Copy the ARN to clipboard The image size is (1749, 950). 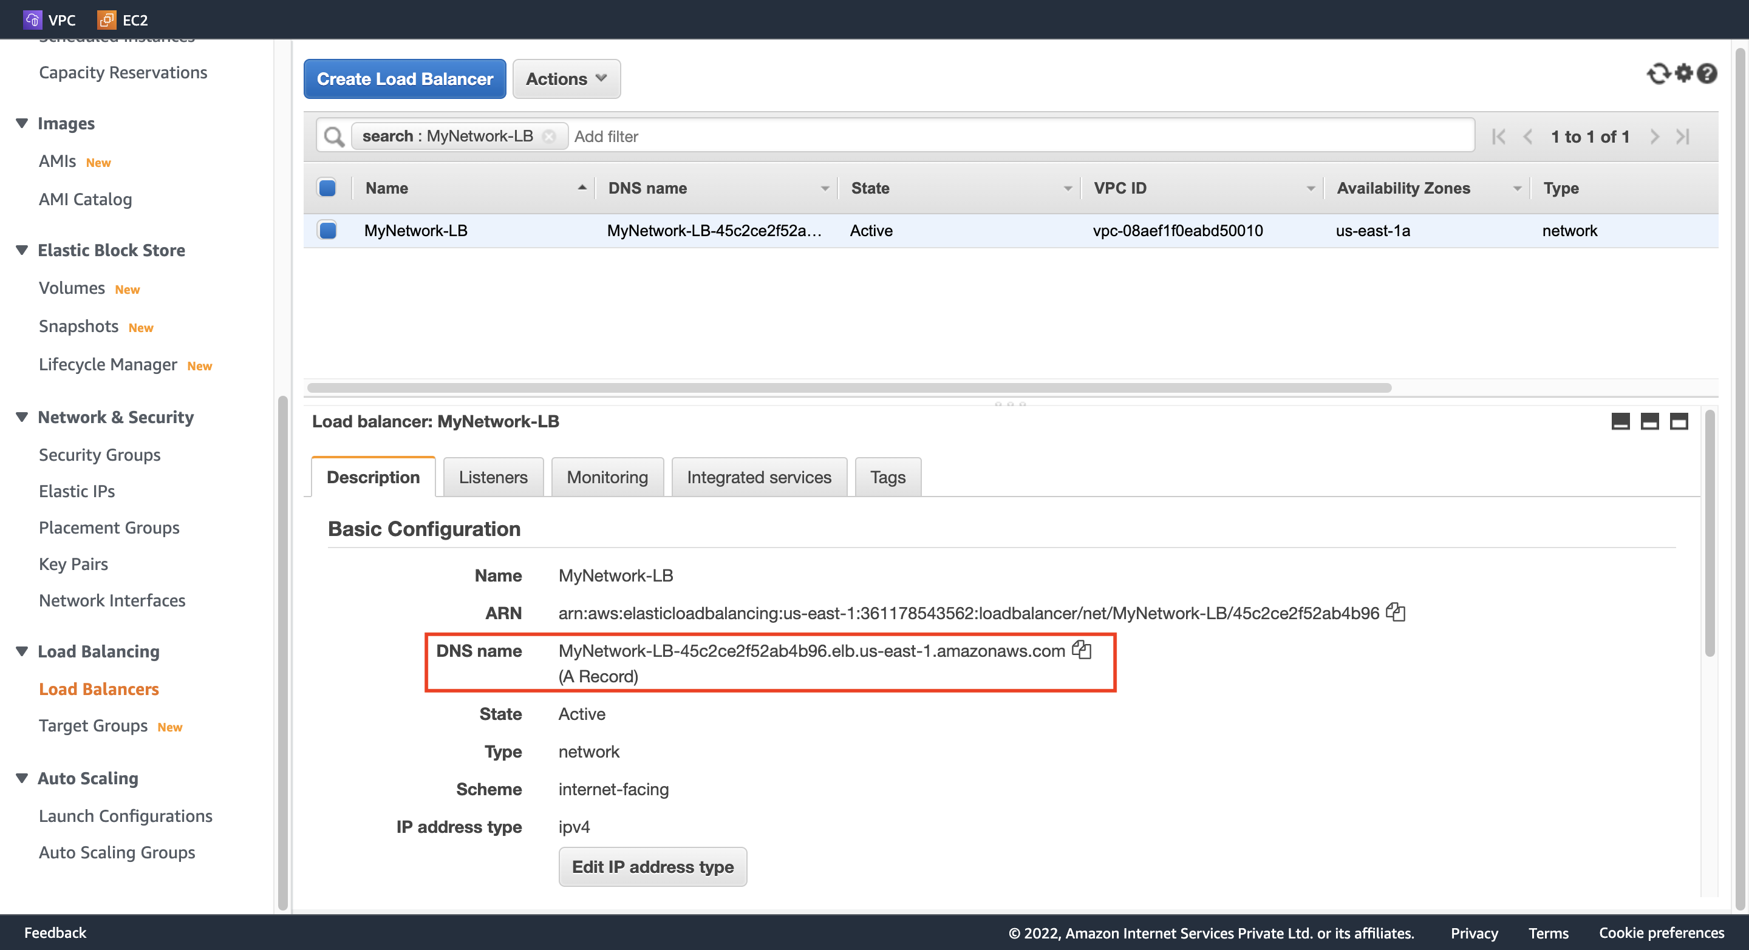pos(1396,612)
